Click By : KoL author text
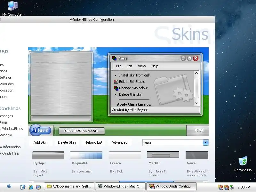Viewport: 256px width, 192px height. [116, 172]
